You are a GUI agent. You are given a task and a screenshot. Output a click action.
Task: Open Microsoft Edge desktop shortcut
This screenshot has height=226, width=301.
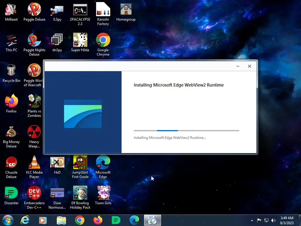coord(103,167)
